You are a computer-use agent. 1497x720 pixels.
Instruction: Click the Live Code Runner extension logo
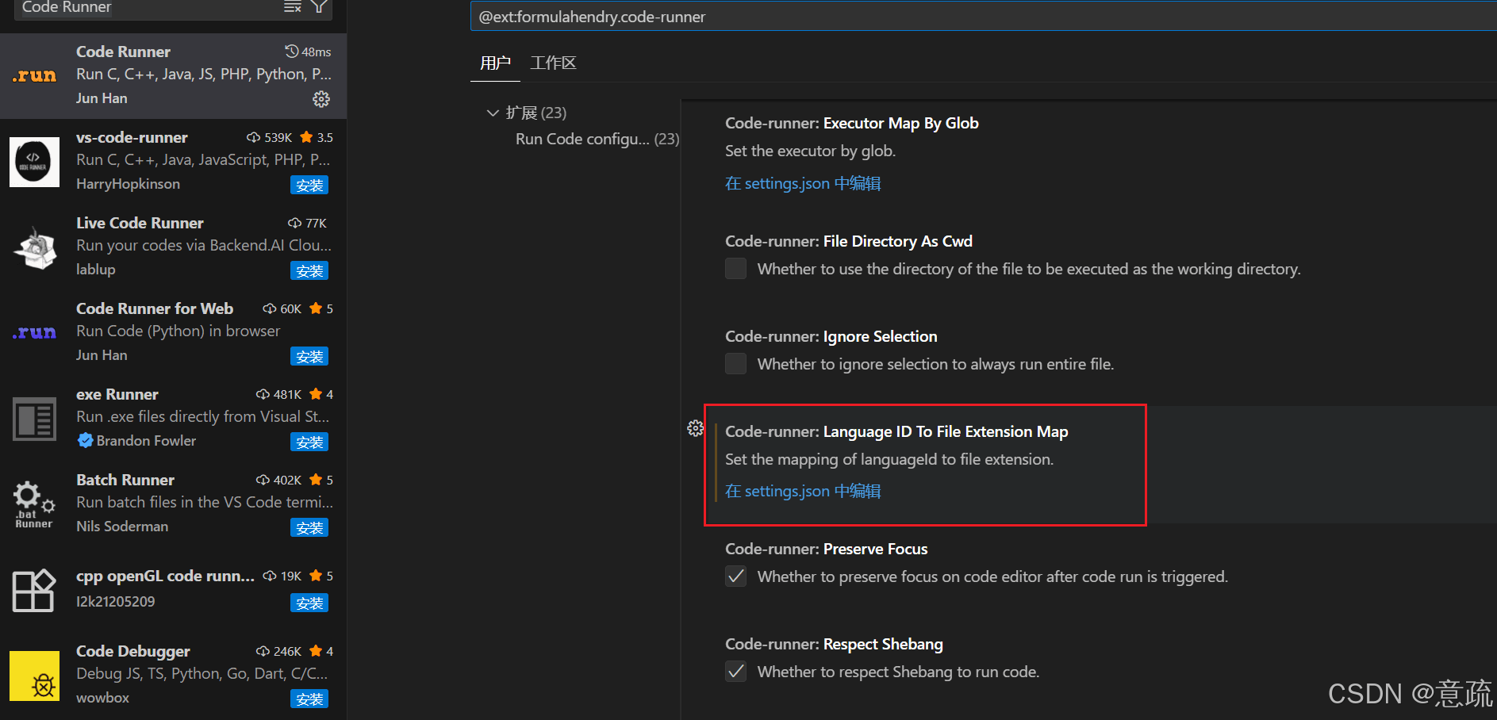(x=34, y=247)
